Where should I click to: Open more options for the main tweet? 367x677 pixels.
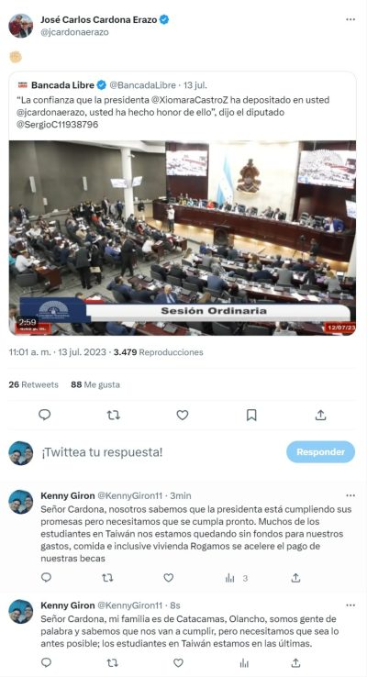click(x=350, y=19)
